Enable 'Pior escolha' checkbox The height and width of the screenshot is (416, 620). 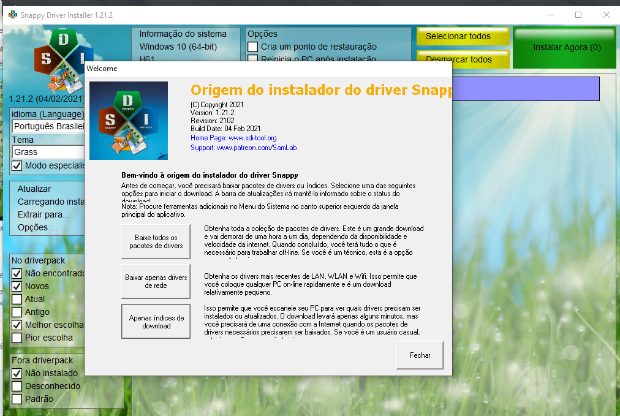(17, 338)
